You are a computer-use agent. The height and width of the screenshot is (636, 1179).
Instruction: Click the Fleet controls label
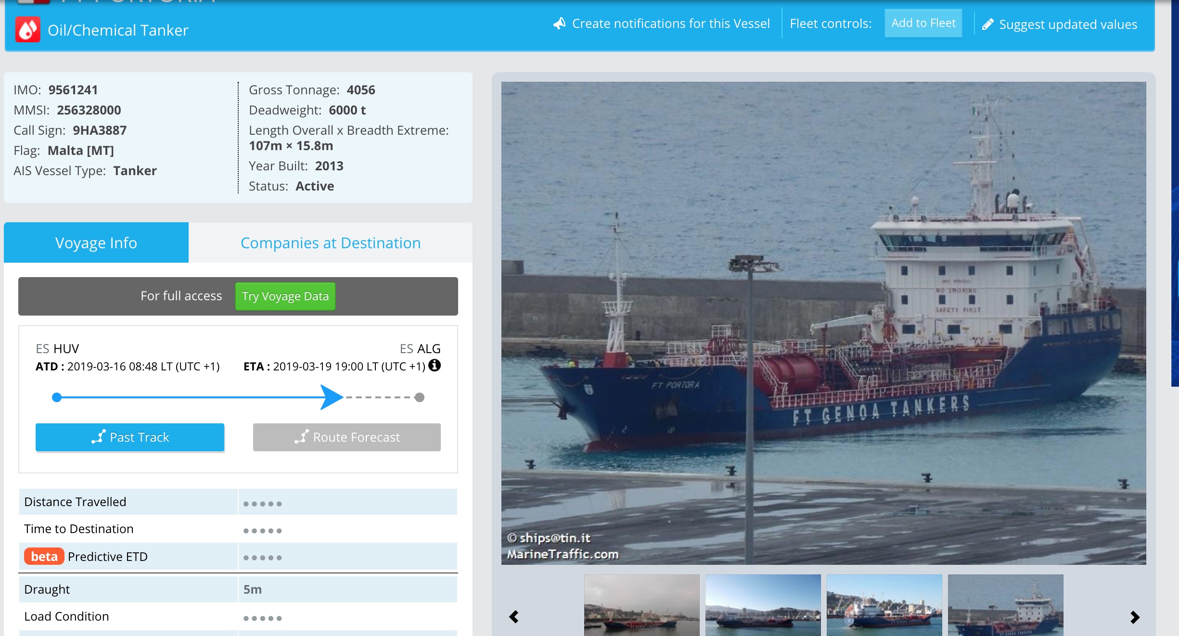pyautogui.click(x=831, y=23)
